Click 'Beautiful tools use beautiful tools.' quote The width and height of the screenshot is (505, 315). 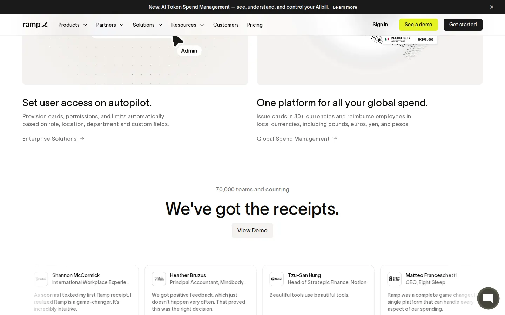tap(309, 295)
